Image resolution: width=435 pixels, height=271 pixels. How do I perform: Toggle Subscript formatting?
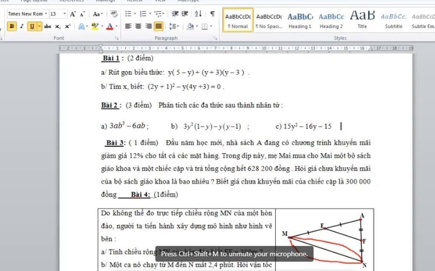click(57, 26)
